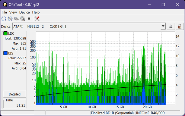The width and height of the screenshot is (185, 116).
Task: Open the View menu
Action: pyautogui.click(x=13, y=12)
